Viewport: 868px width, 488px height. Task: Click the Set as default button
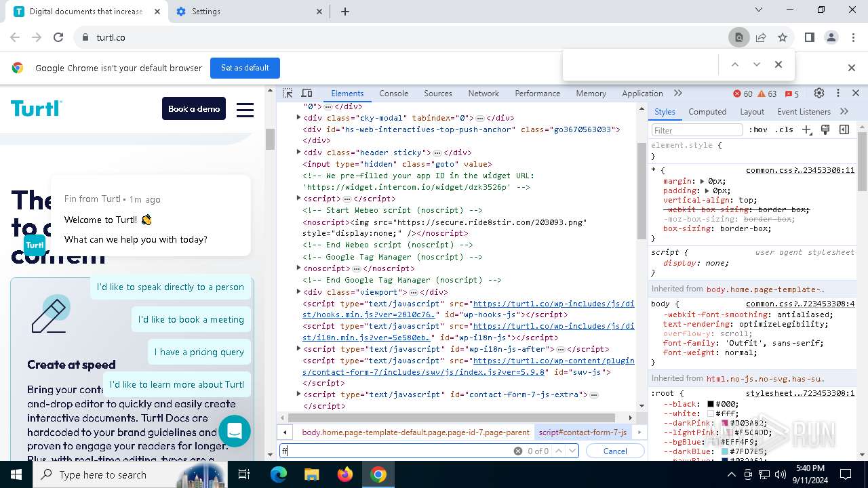pyautogui.click(x=245, y=68)
